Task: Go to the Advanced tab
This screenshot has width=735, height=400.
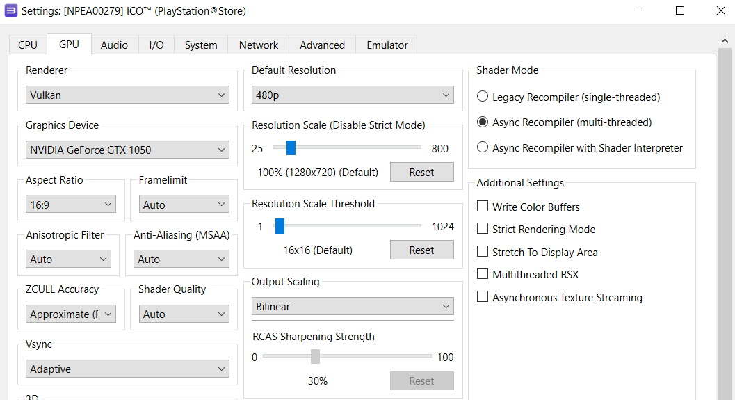Action: [322, 45]
